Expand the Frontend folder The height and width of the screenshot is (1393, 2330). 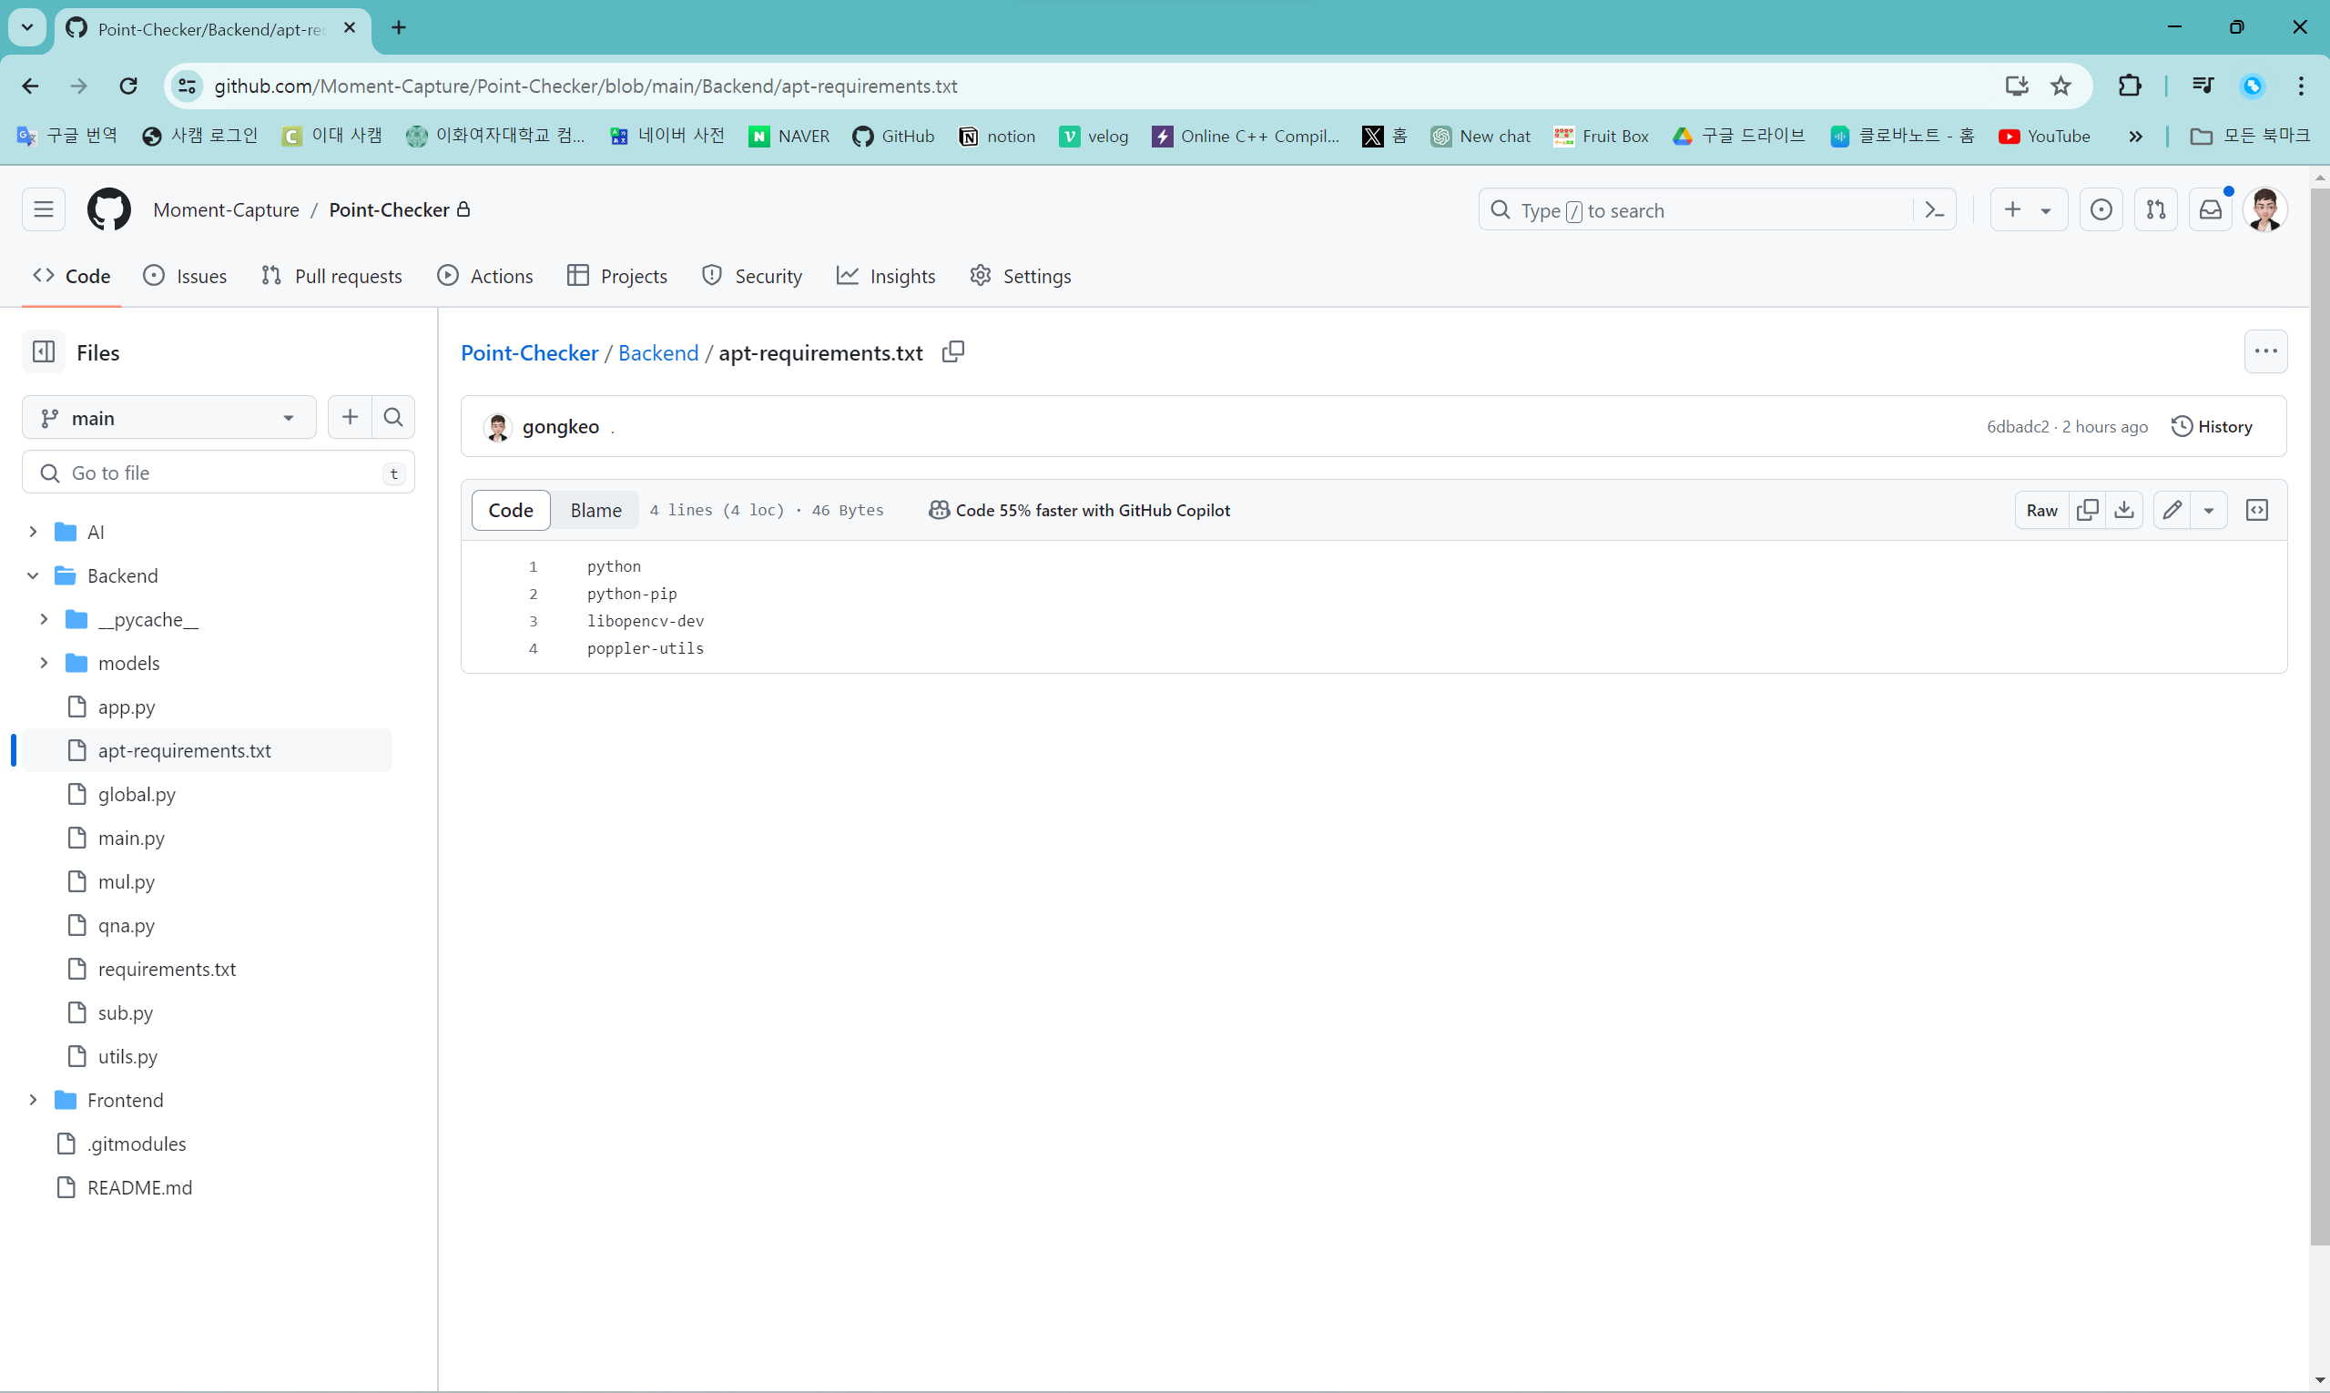34,1100
